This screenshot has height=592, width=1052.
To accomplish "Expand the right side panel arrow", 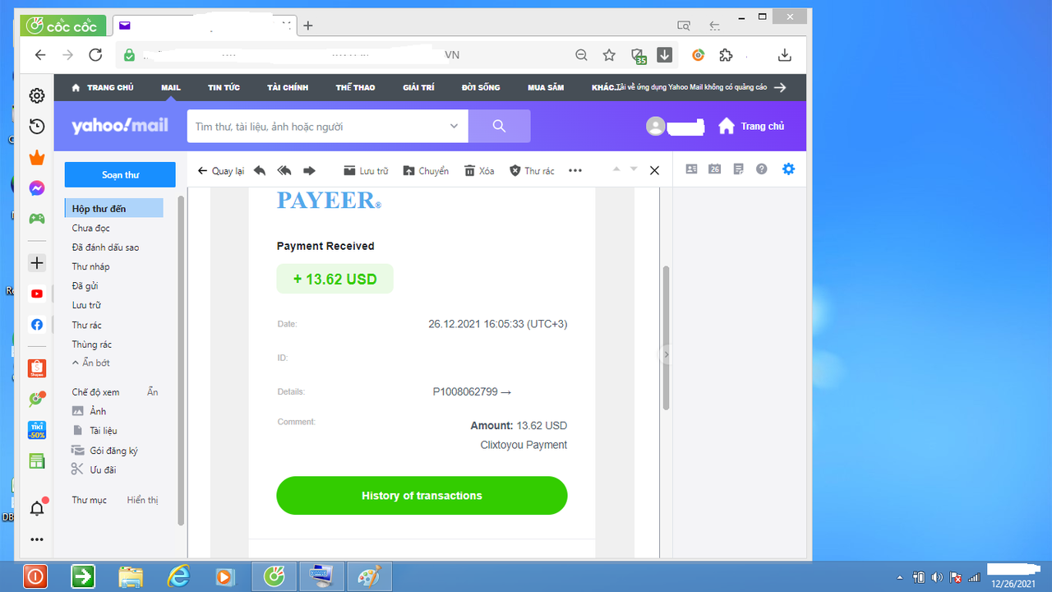I will click(667, 355).
